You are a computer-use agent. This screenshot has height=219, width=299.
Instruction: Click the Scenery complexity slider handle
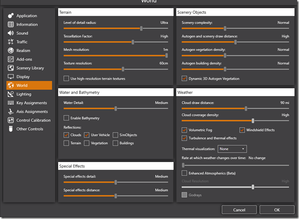(225, 28)
